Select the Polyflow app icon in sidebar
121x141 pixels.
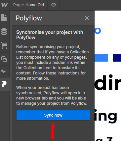[4, 84]
